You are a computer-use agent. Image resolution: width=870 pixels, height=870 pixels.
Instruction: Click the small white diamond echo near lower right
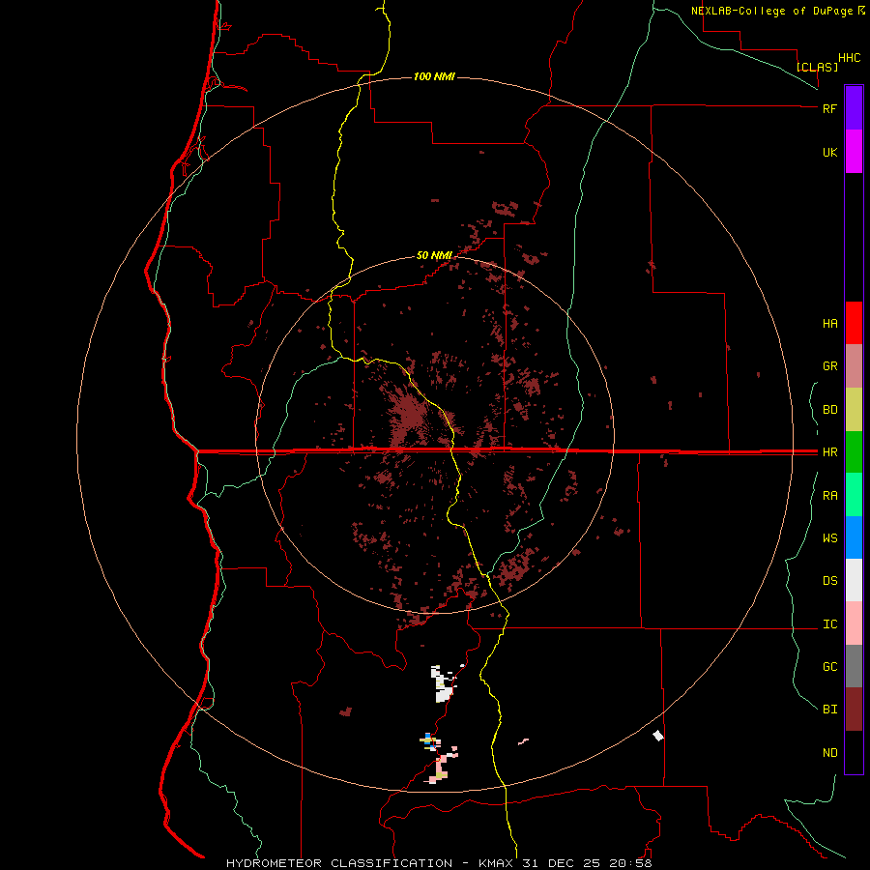pos(658,736)
